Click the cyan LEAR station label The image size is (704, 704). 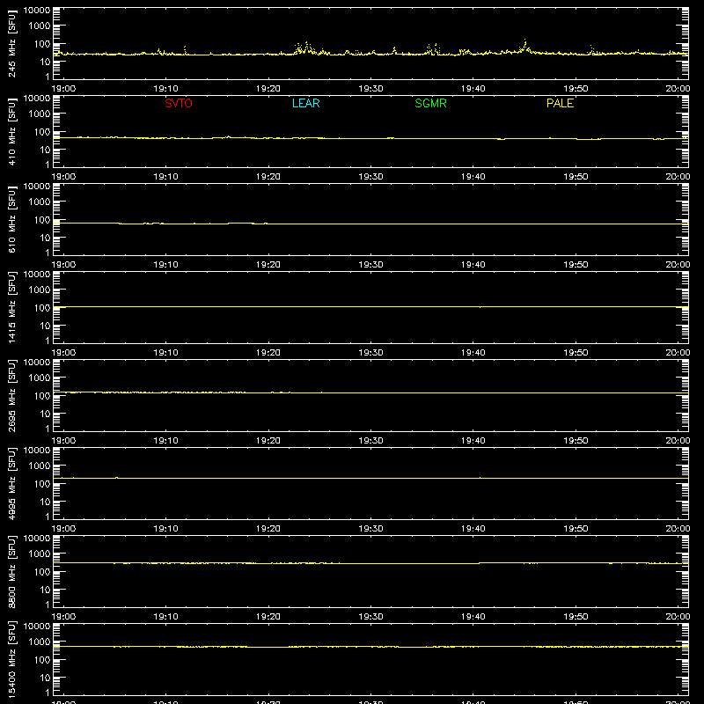pyautogui.click(x=305, y=103)
